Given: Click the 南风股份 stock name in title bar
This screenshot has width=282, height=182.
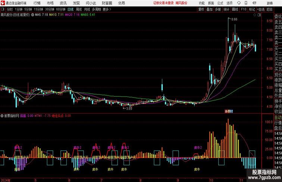Looking at the screenshot, I should pyautogui.click(x=181, y=3).
